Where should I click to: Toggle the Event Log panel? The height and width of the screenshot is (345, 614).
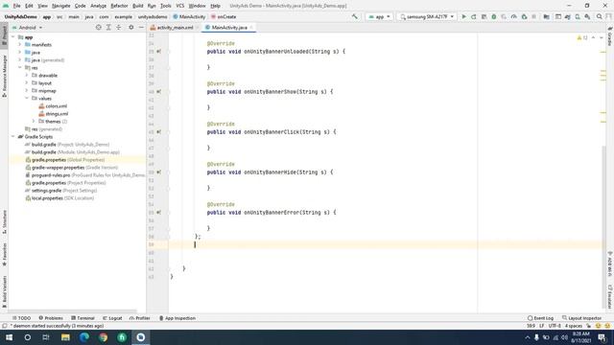tap(540, 318)
